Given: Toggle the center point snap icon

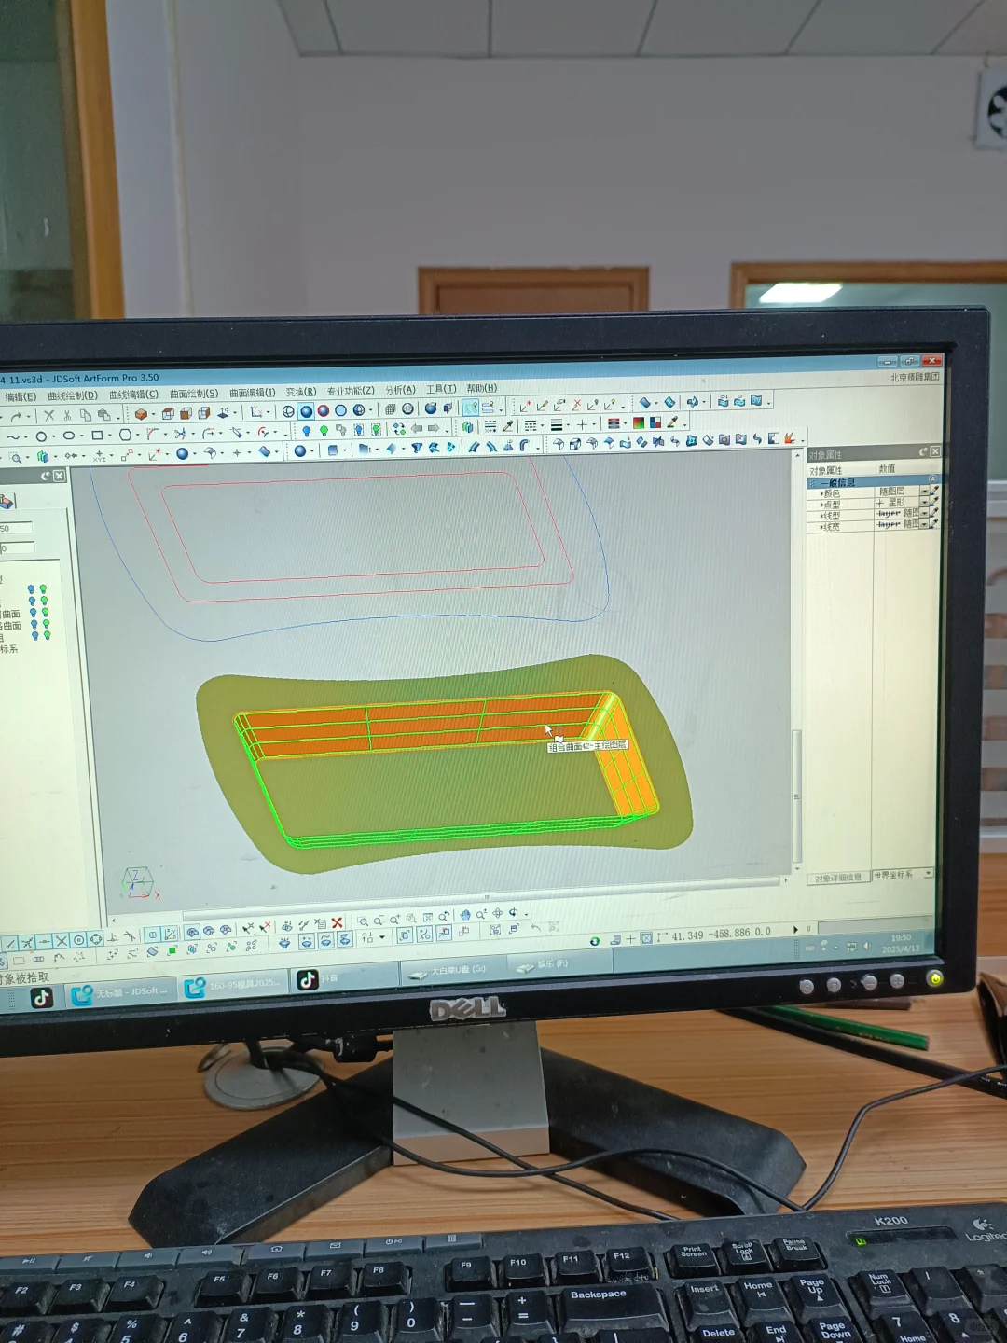Looking at the screenshot, I should [78, 940].
